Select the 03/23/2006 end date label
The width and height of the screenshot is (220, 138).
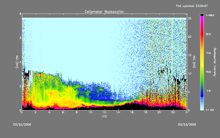point(187,124)
